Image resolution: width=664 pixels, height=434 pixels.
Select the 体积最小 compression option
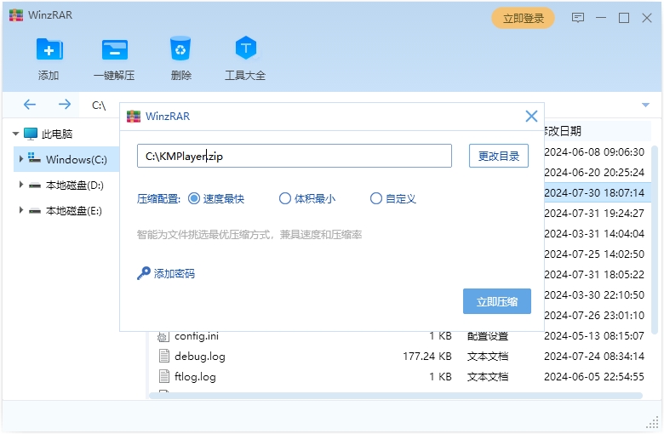[285, 198]
